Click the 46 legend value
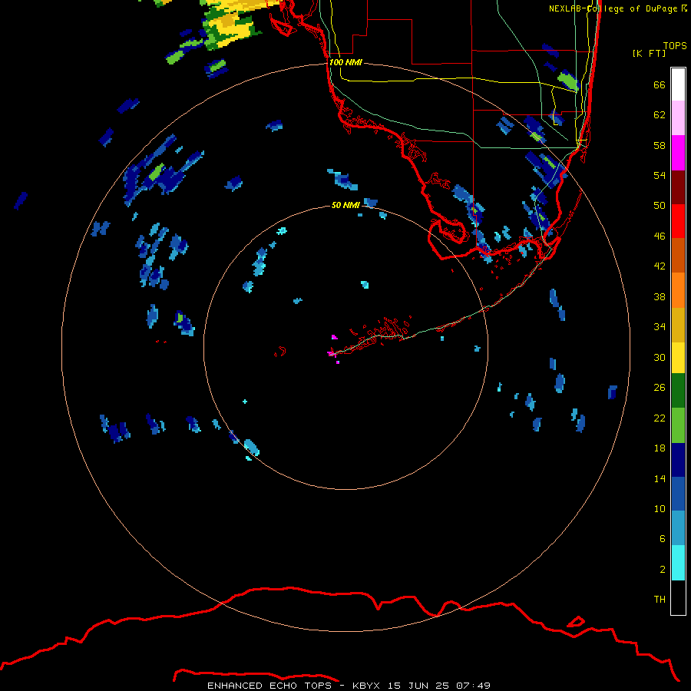 (x=660, y=236)
